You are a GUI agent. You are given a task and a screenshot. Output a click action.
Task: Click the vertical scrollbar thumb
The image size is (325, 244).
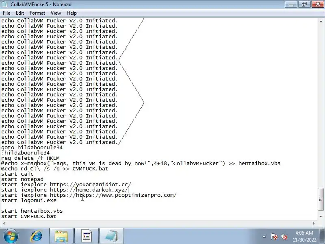pyautogui.click(x=321, y=199)
